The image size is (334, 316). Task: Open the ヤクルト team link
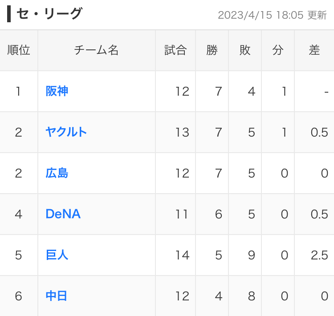[66, 132]
